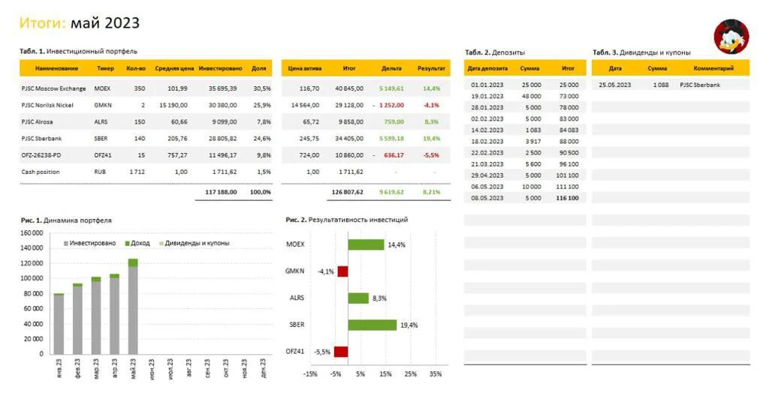Select the PJSC Alrosa row name
The image size is (769, 393).
(x=37, y=122)
